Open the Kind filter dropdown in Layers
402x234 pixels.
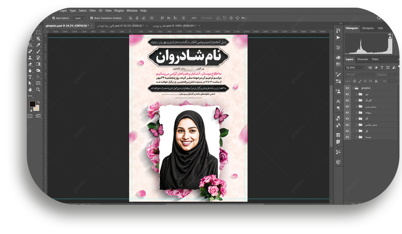355,68
